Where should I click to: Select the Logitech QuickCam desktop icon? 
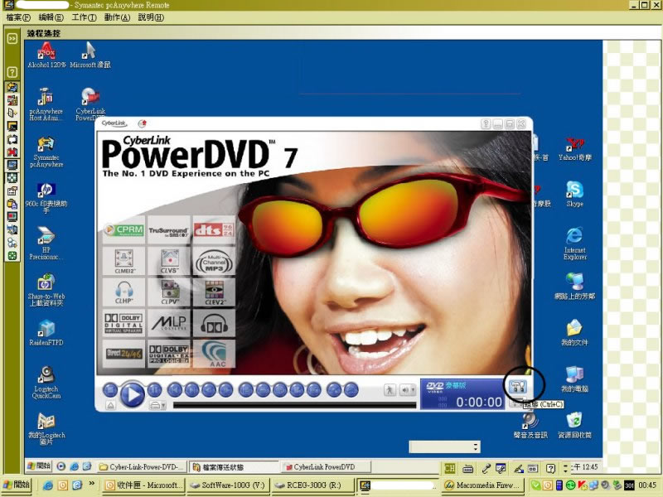pos(46,383)
